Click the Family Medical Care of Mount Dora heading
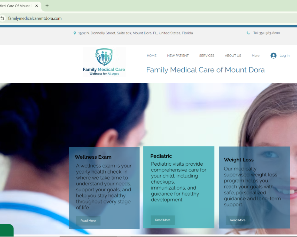Viewport: 297px width, 237px height. [x=205, y=70]
